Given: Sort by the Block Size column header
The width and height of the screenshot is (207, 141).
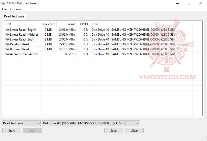Looking at the screenshot, I should click(48, 24).
